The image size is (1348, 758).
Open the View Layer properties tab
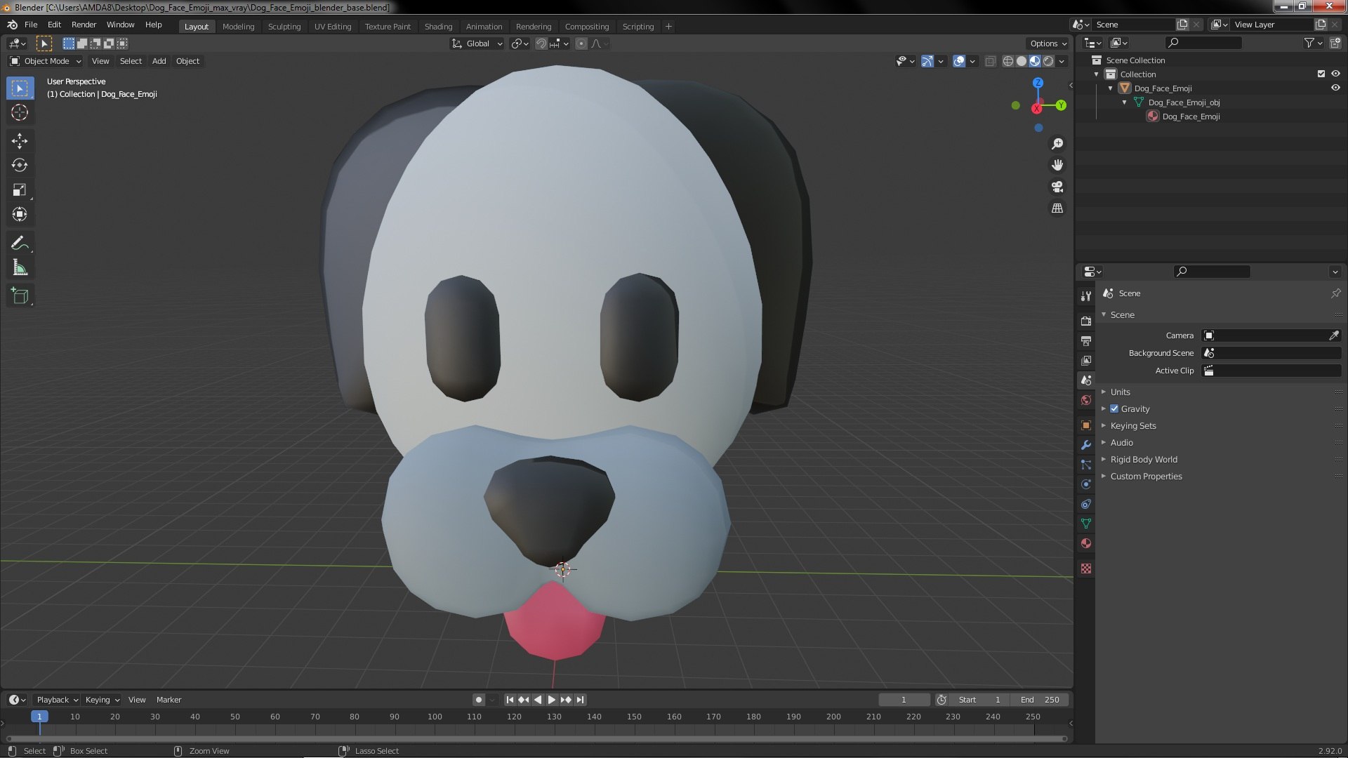click(x=1086, y=360)
